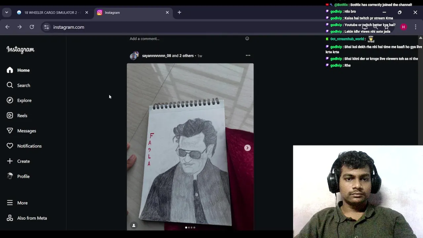Open Chrome three-dot menu
Viewport: 423px width, 238px height.
pos(415,27)
